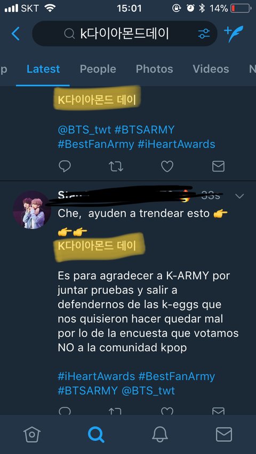The width and height of the screenshot is (256, 454).
Task: Select the Latest tab
Action: click(43, 69)
